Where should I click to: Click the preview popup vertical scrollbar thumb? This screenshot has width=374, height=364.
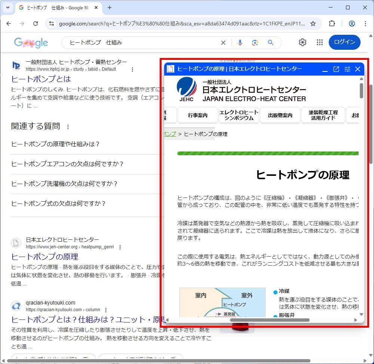361,91
